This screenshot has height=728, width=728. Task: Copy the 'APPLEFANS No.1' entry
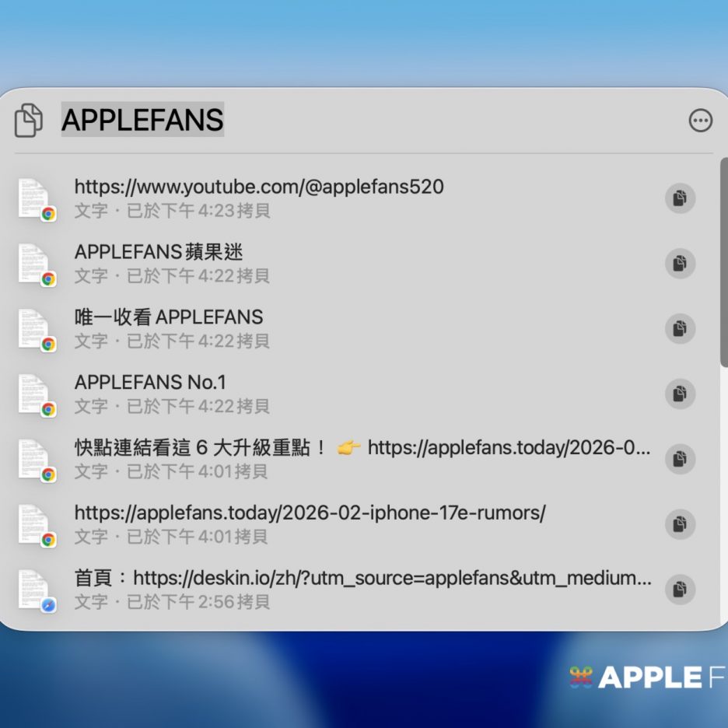tap(680, 394)
